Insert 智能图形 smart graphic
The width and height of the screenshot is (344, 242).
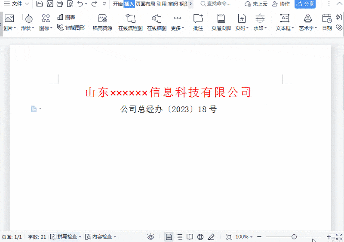pyautogui.click(x=71, y=28)
